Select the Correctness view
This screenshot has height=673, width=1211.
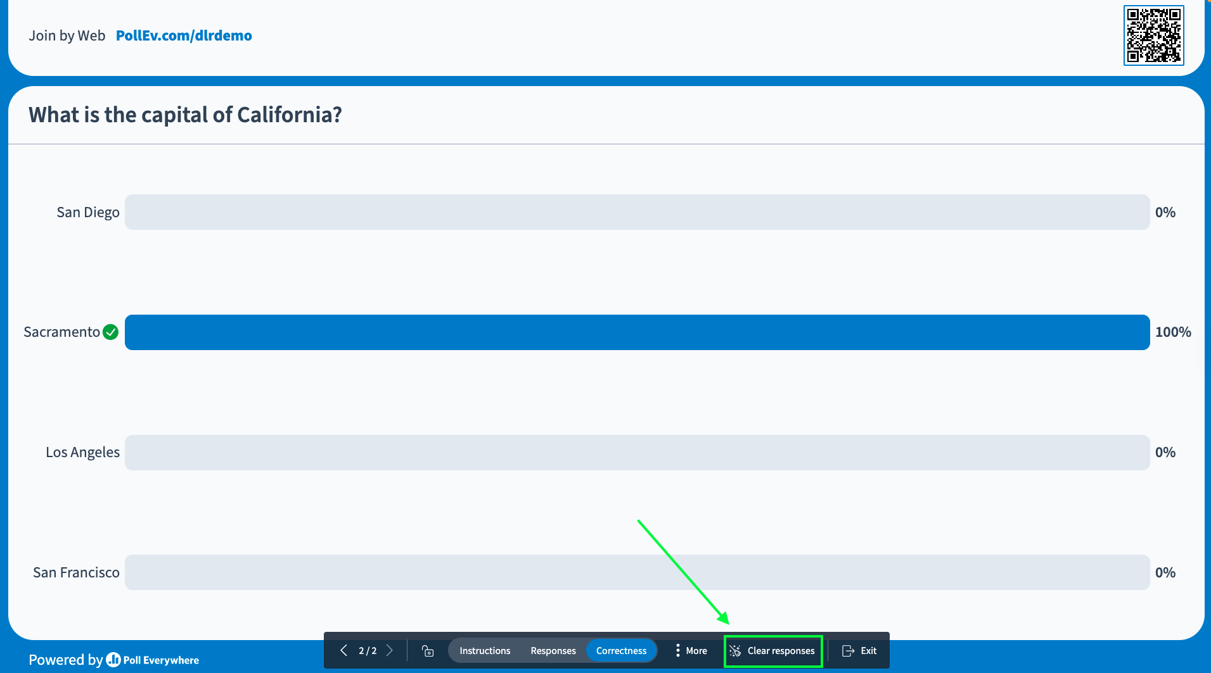[621, 650]
